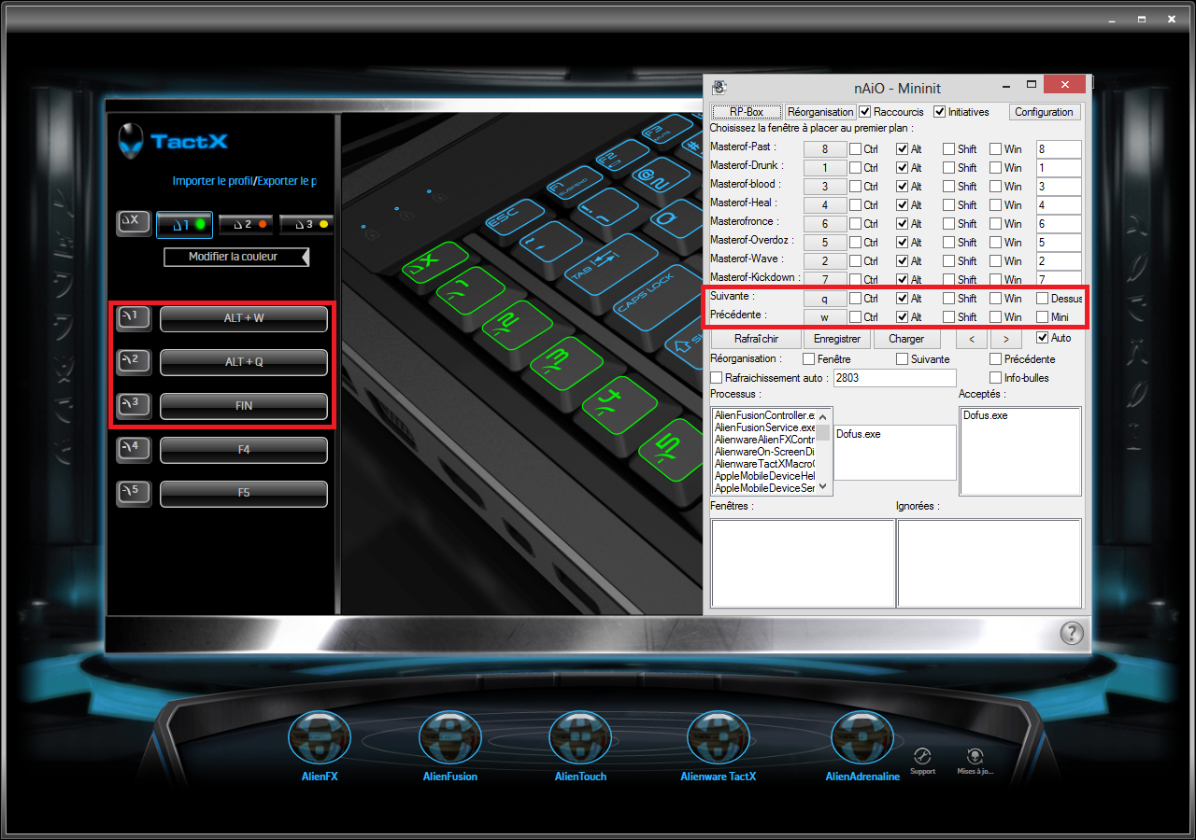
Task: Open the AlienFusion module icon
Action: coord(450,737)
